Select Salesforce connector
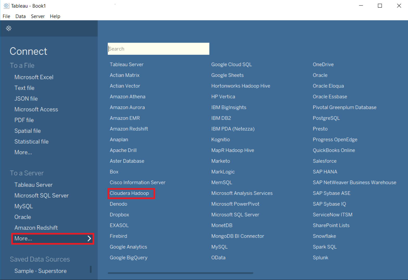 (x=325, y=161)
